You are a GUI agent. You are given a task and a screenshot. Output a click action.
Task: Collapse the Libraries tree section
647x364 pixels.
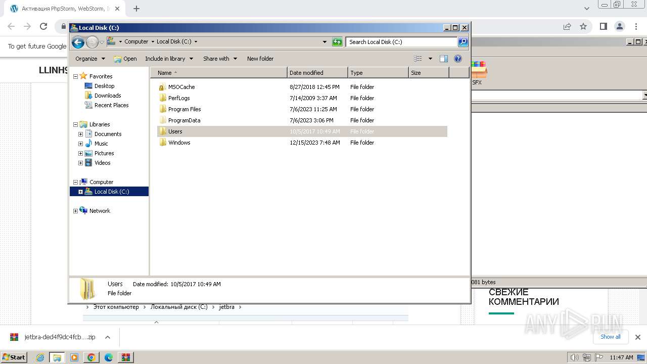[76, 124]
